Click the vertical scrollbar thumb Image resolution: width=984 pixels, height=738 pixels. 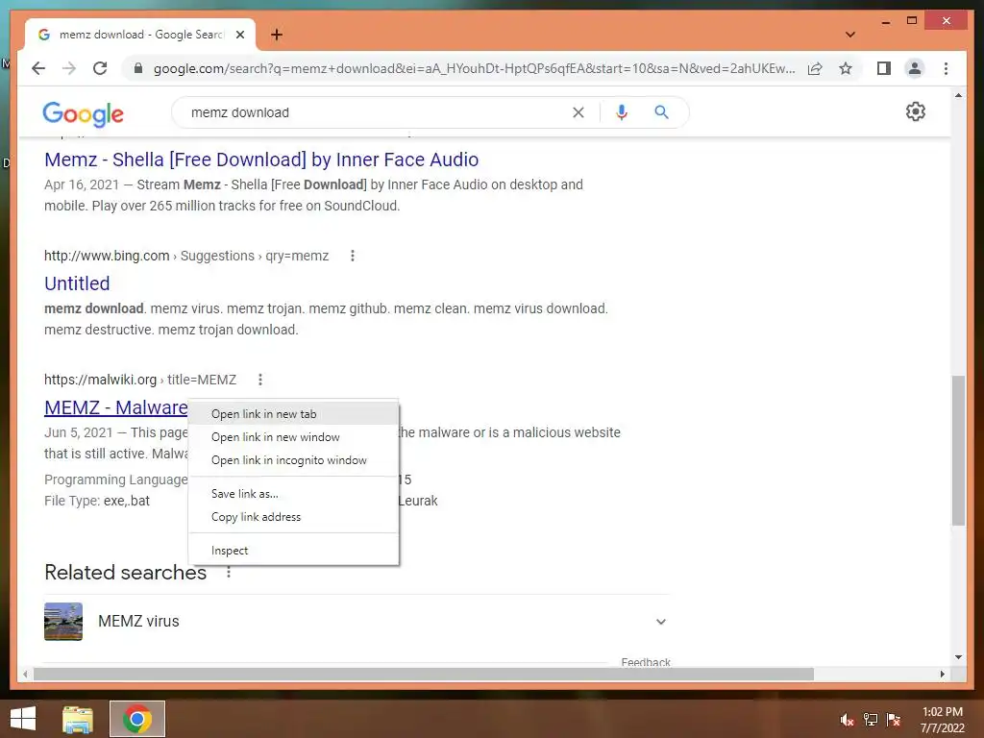(x=958, y=450)
